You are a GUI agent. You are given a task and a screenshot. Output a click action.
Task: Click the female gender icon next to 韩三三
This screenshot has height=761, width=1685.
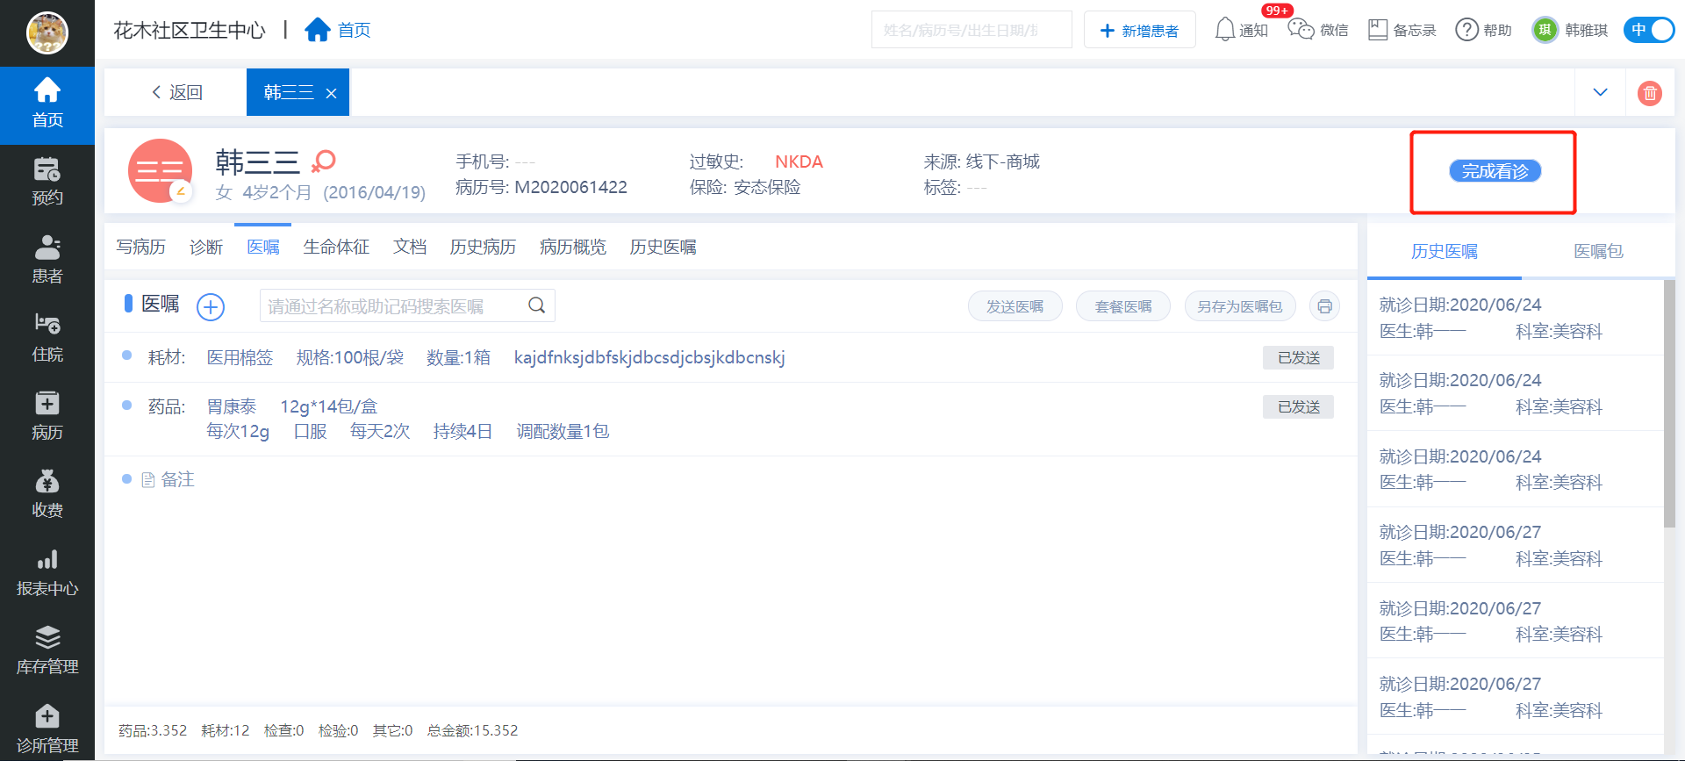pos(324,161)
